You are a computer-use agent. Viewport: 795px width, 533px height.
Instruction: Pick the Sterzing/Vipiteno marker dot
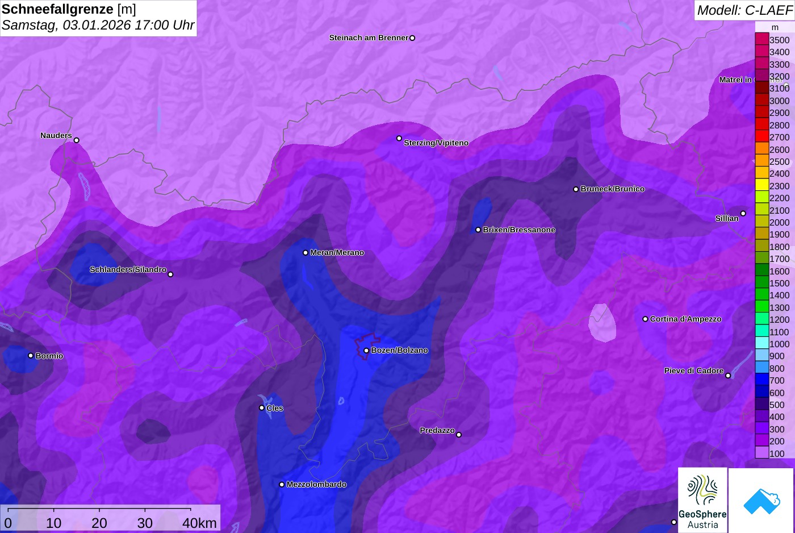tap(399, 138)
